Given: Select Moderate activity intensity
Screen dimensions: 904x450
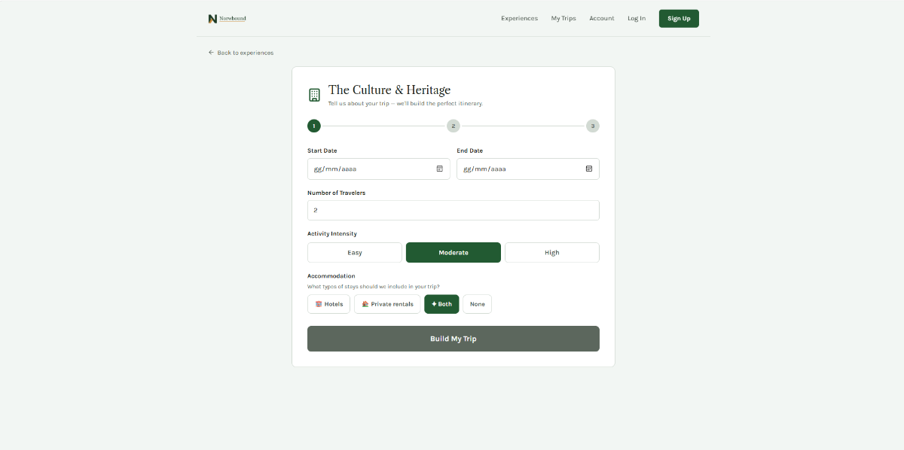Looking at the screenshot, I should pyautogui.click(x=454, y=253).
